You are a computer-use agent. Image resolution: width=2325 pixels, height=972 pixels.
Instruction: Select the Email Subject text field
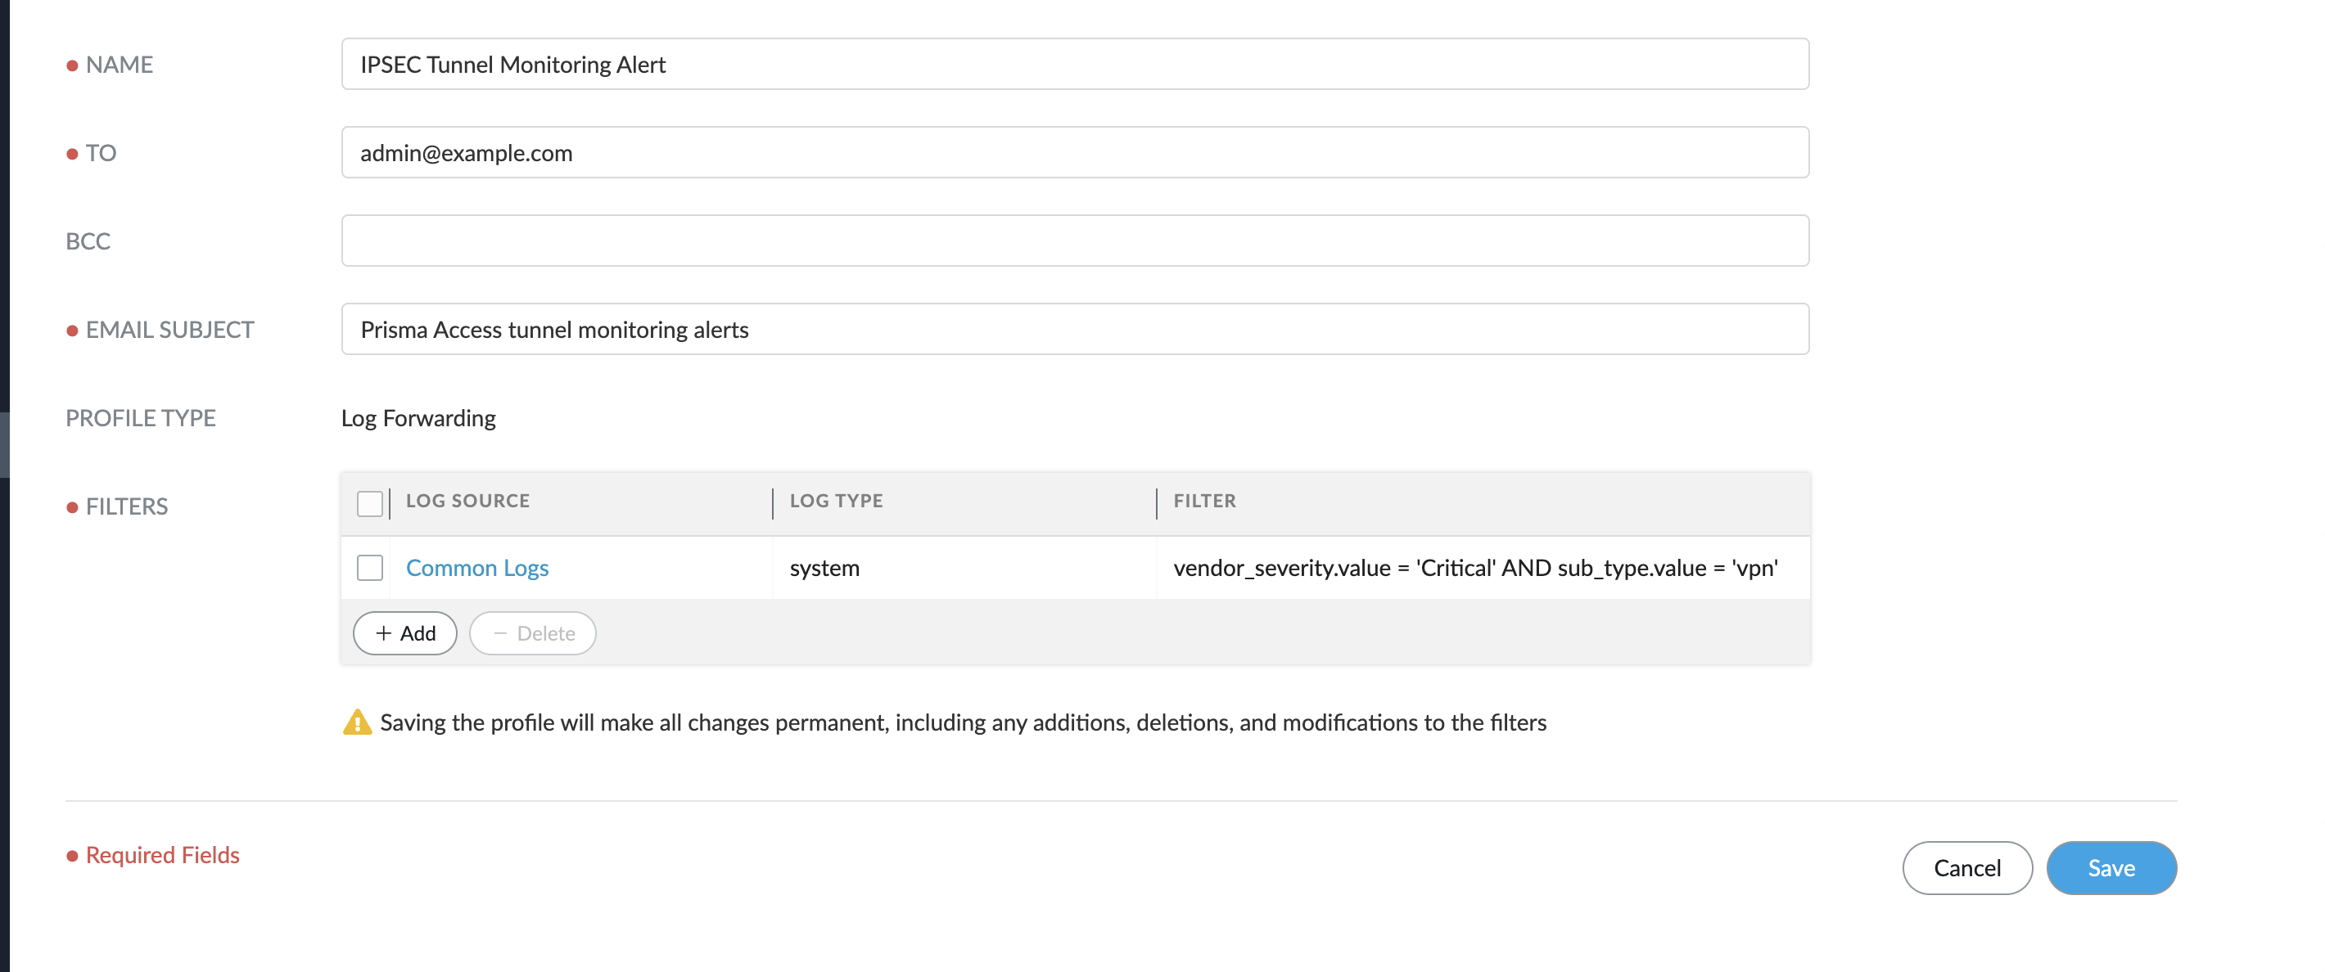[x=1074, y=329]
